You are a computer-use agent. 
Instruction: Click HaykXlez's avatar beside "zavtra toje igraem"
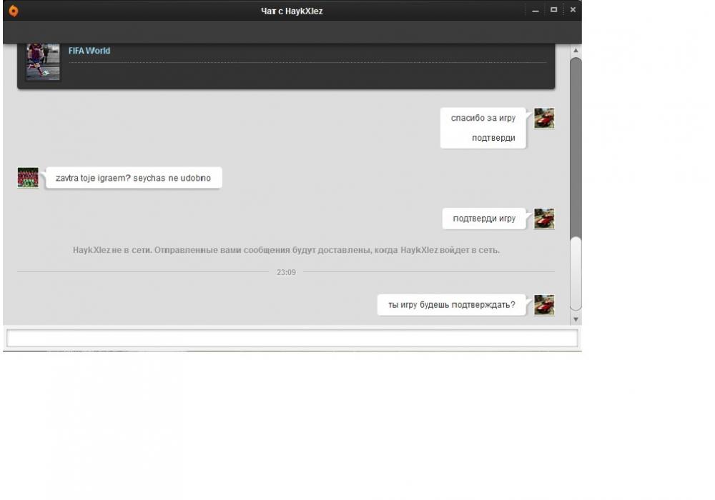[28, 178]
